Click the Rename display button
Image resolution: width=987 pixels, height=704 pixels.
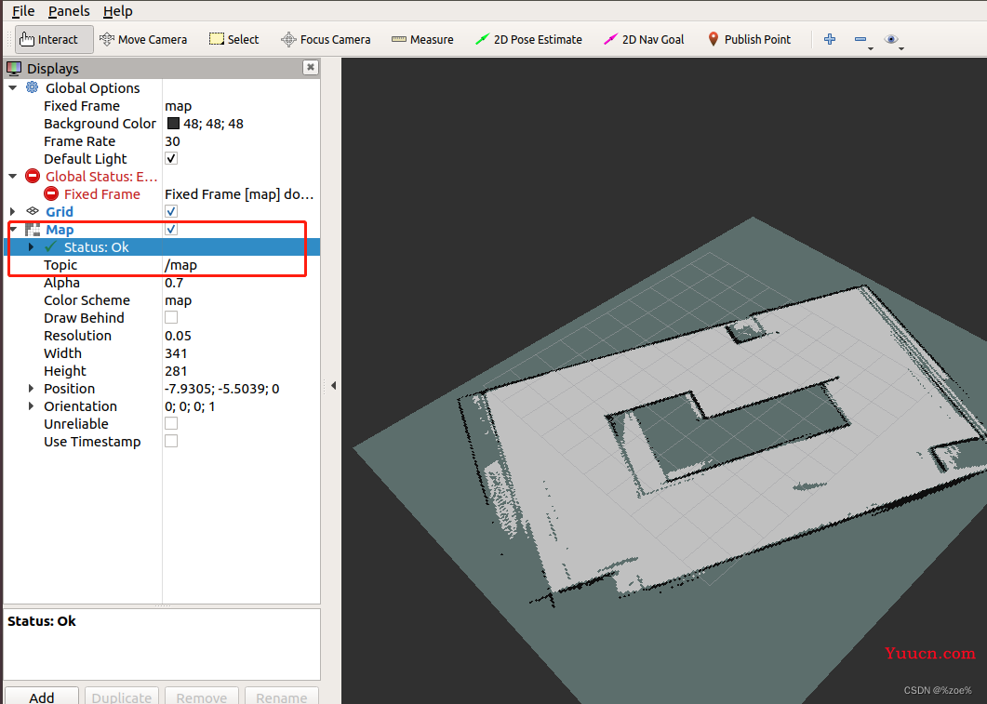[x=281, y=696]
